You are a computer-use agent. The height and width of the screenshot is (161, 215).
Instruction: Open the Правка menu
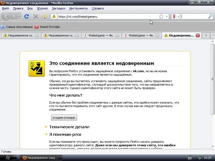tap(18, 8)
